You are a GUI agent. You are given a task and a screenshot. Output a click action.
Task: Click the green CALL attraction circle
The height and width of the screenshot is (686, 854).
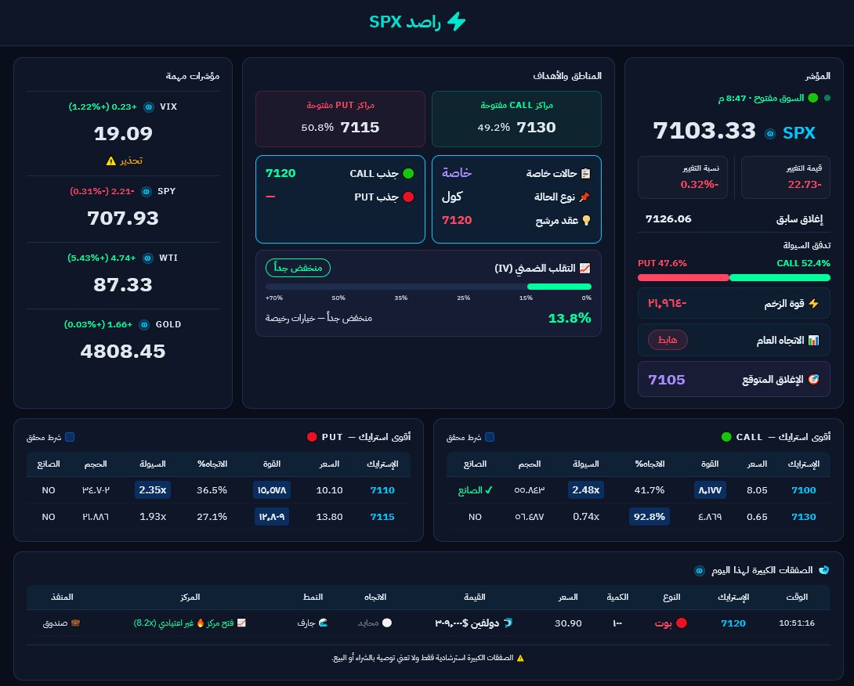pos(408,174)
